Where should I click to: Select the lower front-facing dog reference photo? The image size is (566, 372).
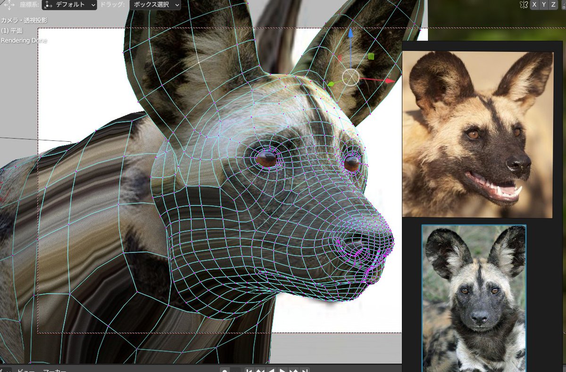(474, 299)
